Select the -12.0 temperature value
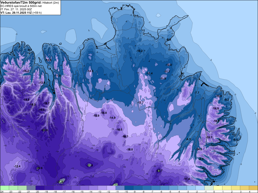This screenshot has width=258, height=193. (x=168, y=65)
